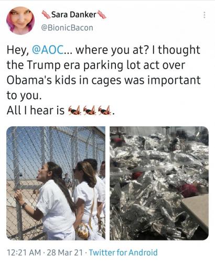This screenshot has height=262, width=215.
Task: Open the tweet's three-dot more options menu
Action: pos(204,15)
